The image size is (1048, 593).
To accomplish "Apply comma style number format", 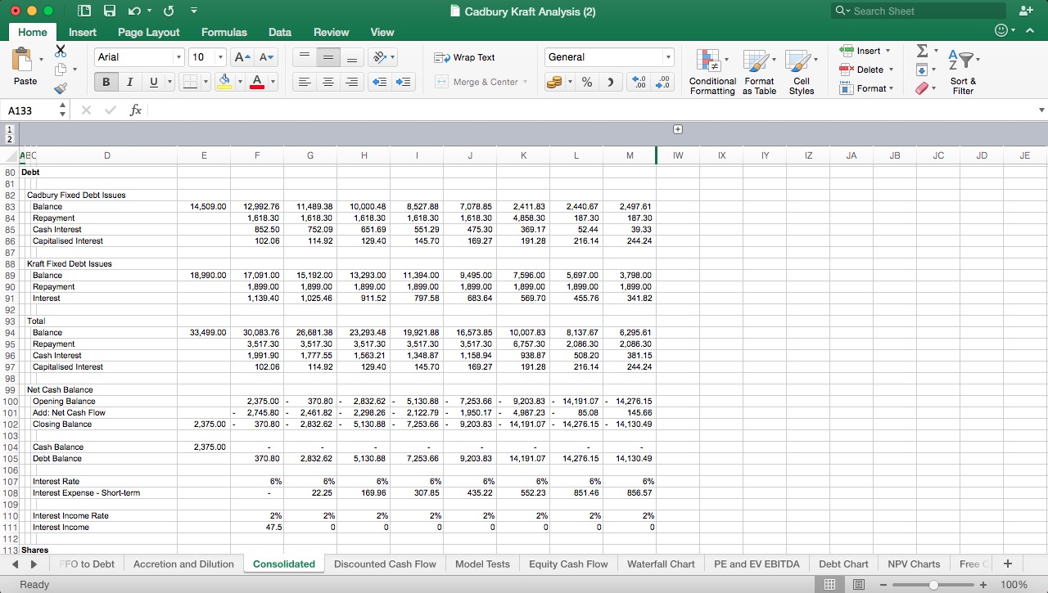I will [610, 82].
